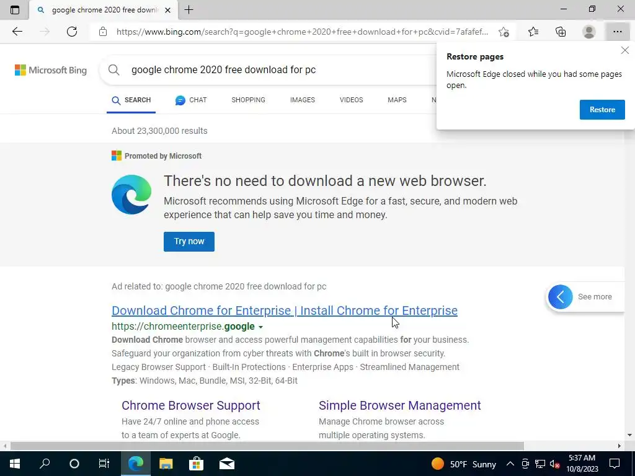Show hidden system tray icons
This screenshot has height=476, width=635.
pos(510,464)
